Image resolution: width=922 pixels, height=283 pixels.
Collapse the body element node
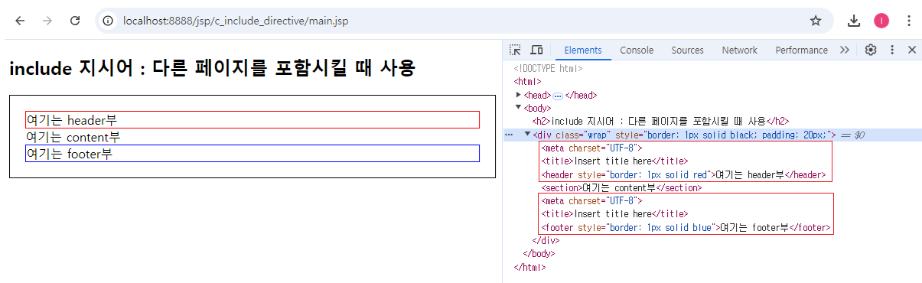(x=519, y=108)
